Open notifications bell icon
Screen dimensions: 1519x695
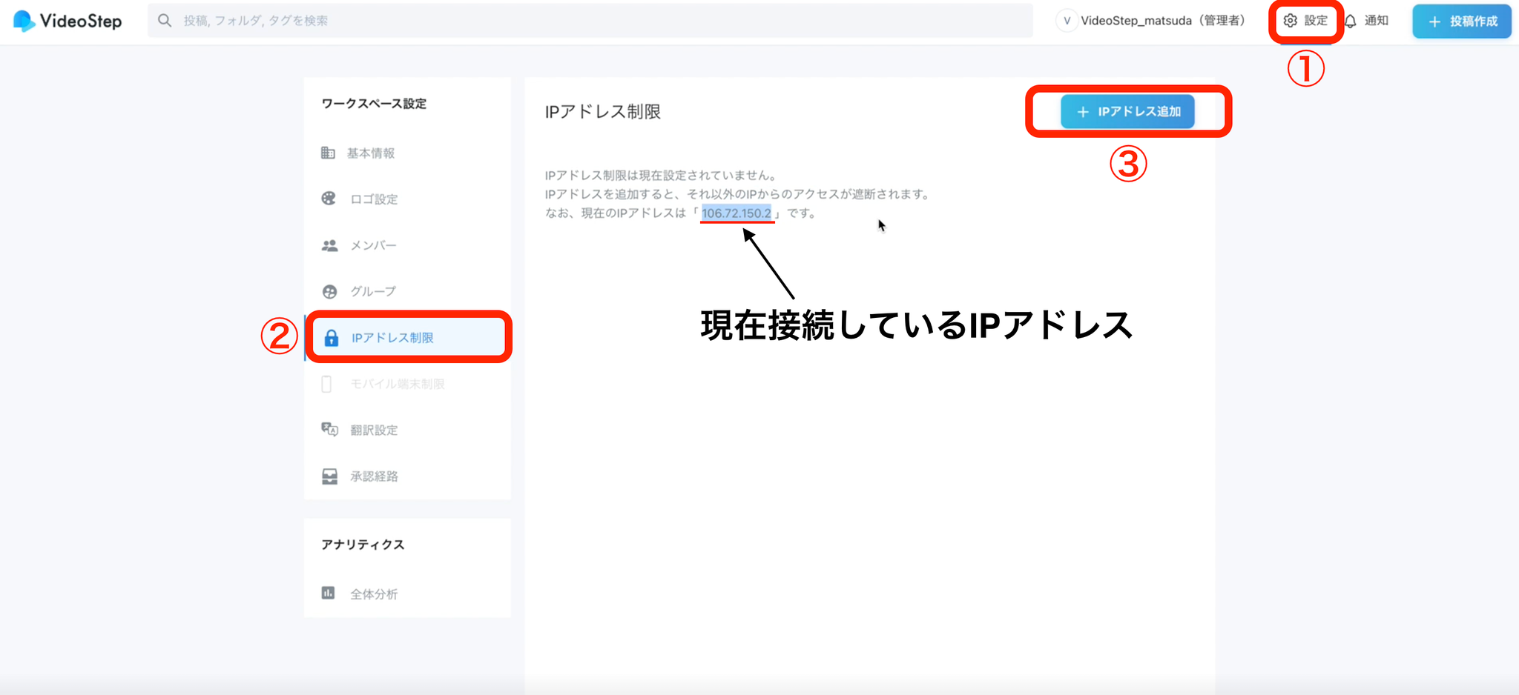click(1351, 21)
